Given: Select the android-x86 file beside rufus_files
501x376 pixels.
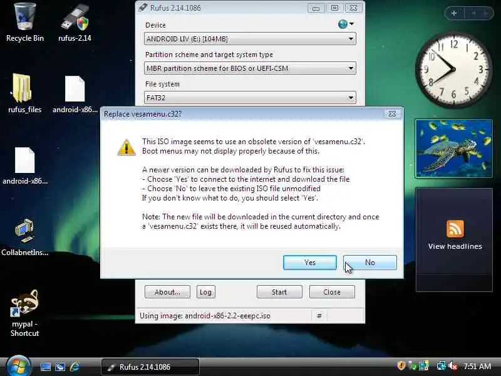Looking at the screenshot, I should (x=75, y=94).
